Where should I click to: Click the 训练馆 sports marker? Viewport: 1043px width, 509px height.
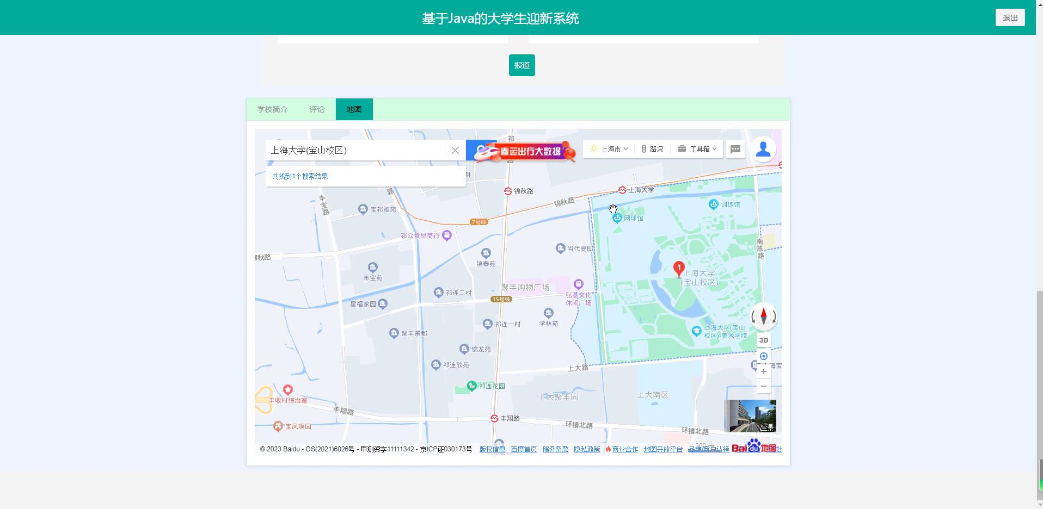tap(713, 204)
